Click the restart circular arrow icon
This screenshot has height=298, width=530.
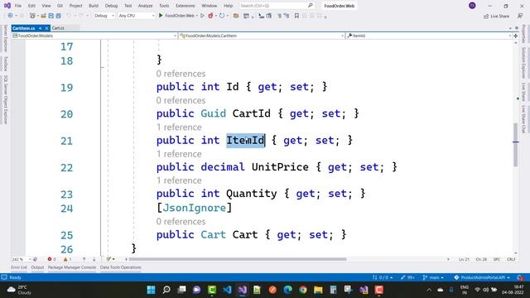point(222,16)
